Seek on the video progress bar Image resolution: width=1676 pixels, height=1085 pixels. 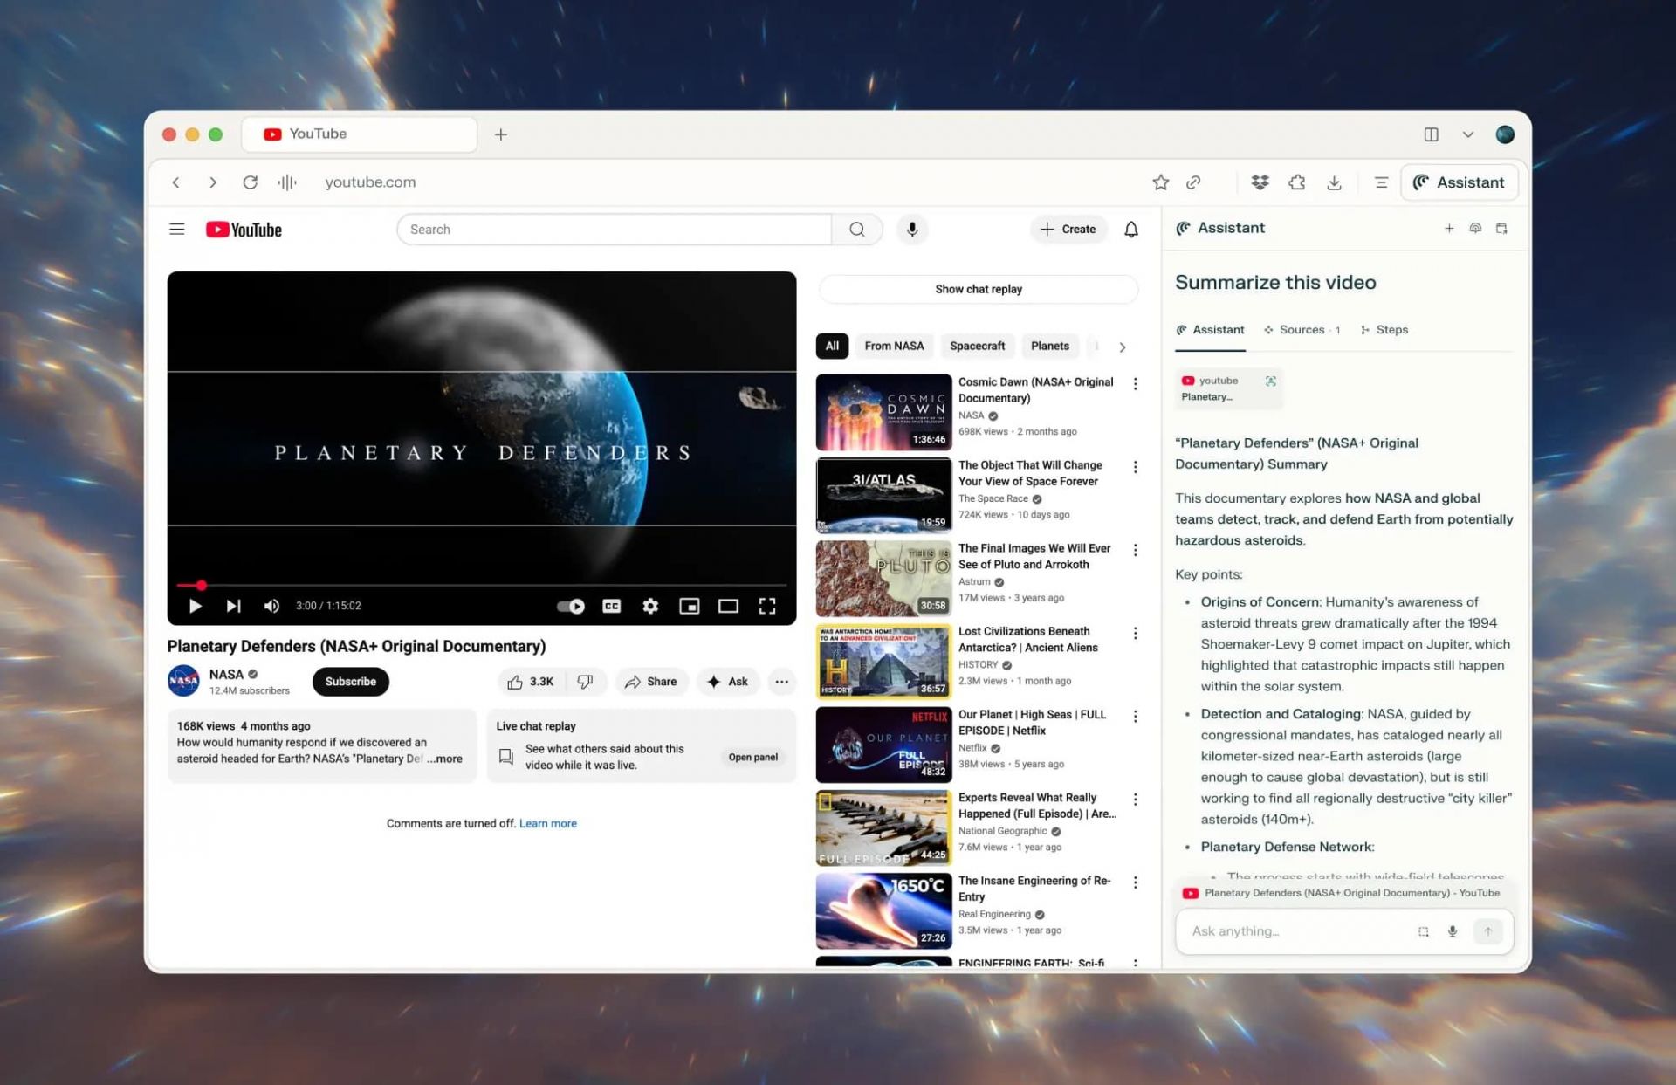(480, 585)
